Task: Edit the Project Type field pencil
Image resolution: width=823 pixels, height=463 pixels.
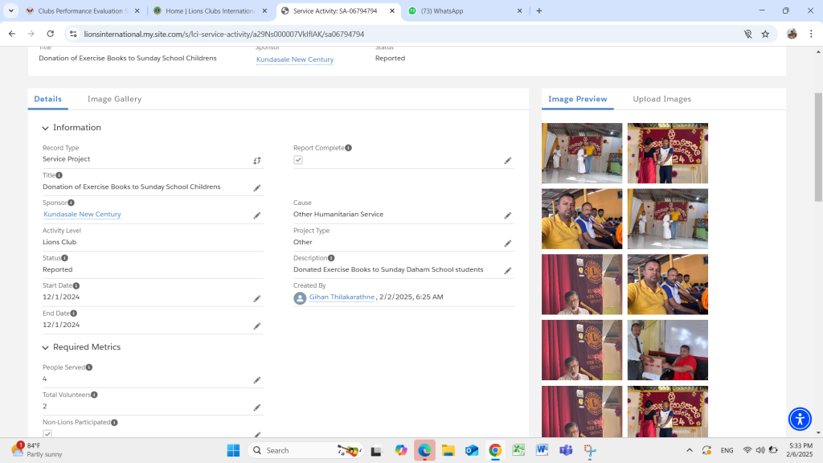Action: [508, 243]
